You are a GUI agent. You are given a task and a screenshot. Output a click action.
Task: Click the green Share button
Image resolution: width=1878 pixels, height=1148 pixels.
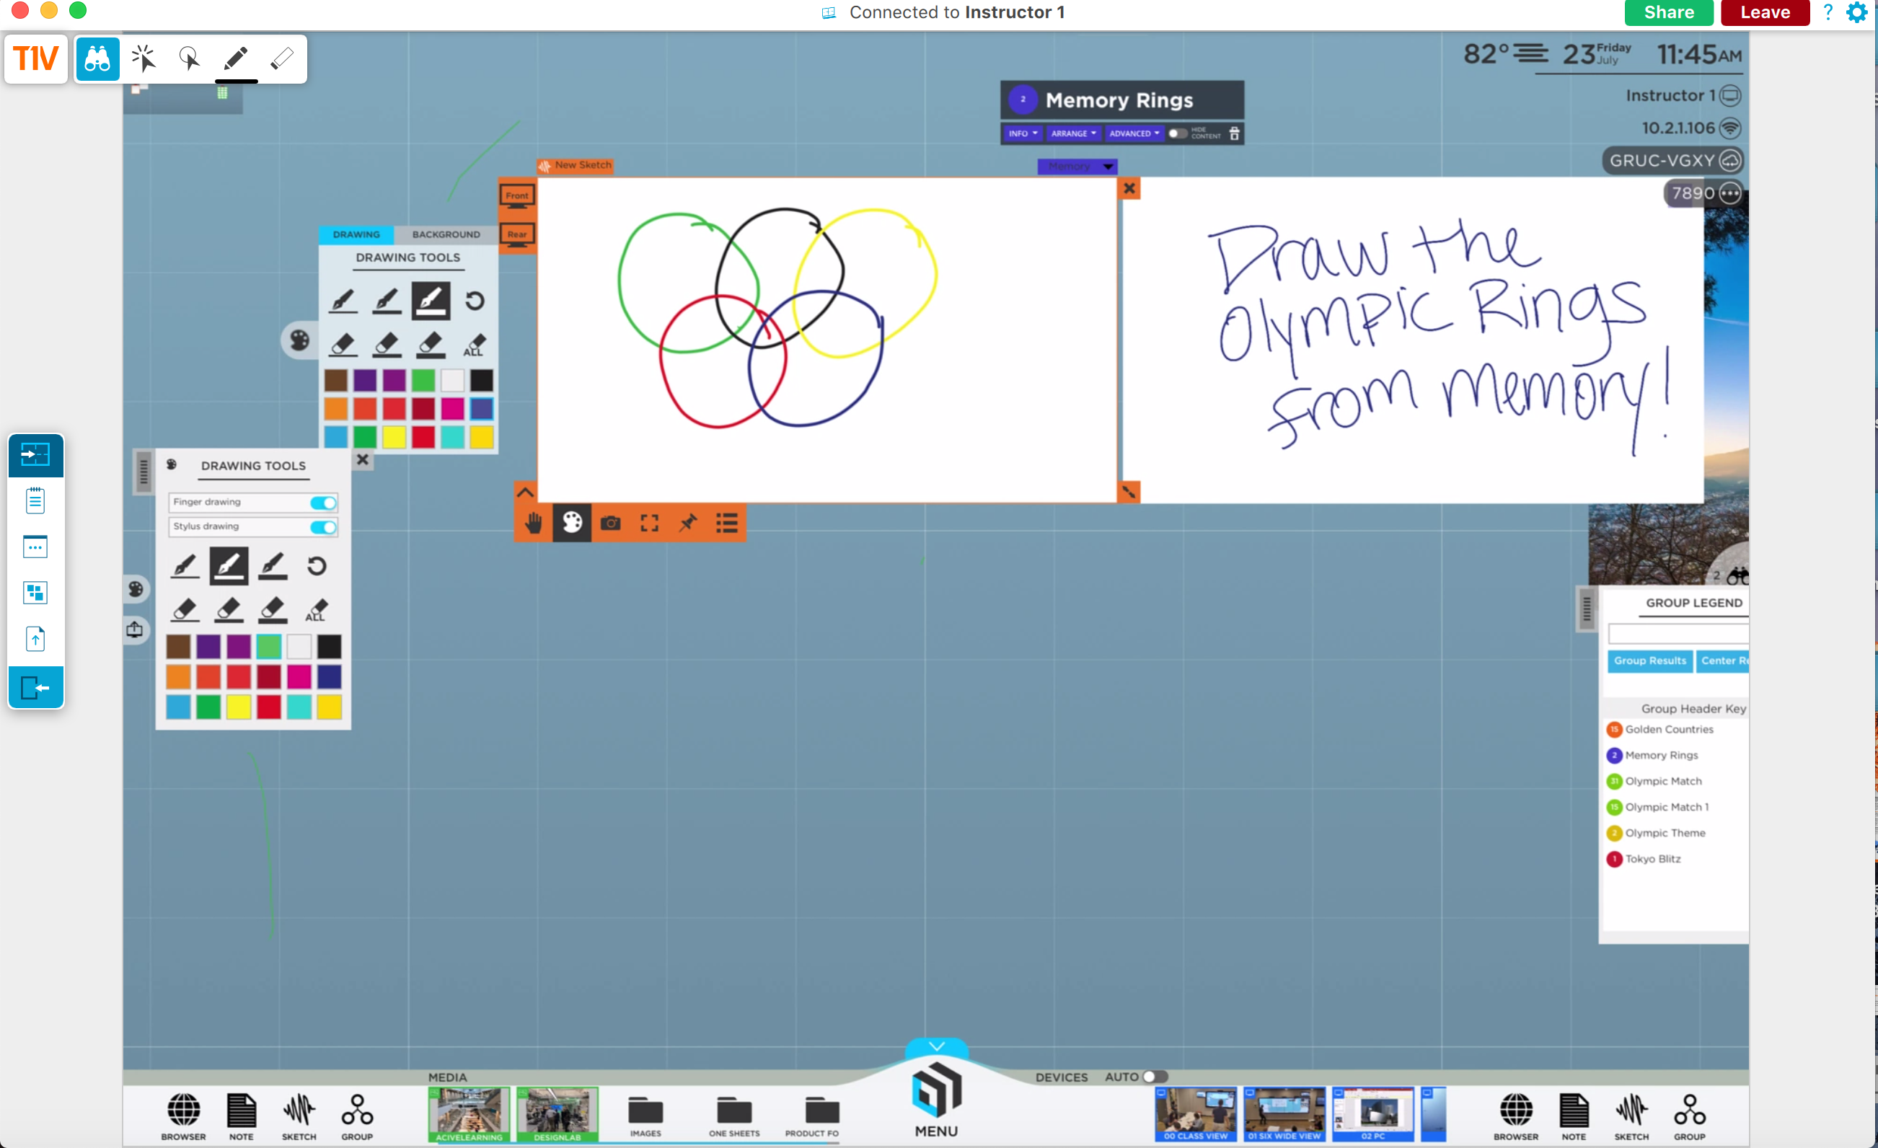pos(1668,12)
